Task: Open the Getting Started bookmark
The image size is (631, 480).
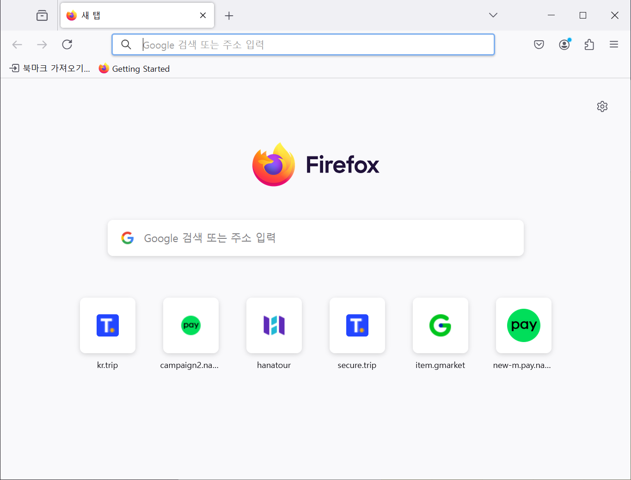Action: tap(134, 69)
